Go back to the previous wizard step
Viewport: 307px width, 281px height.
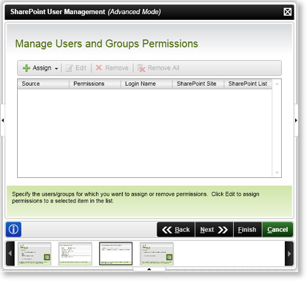[x=176, y=230]
